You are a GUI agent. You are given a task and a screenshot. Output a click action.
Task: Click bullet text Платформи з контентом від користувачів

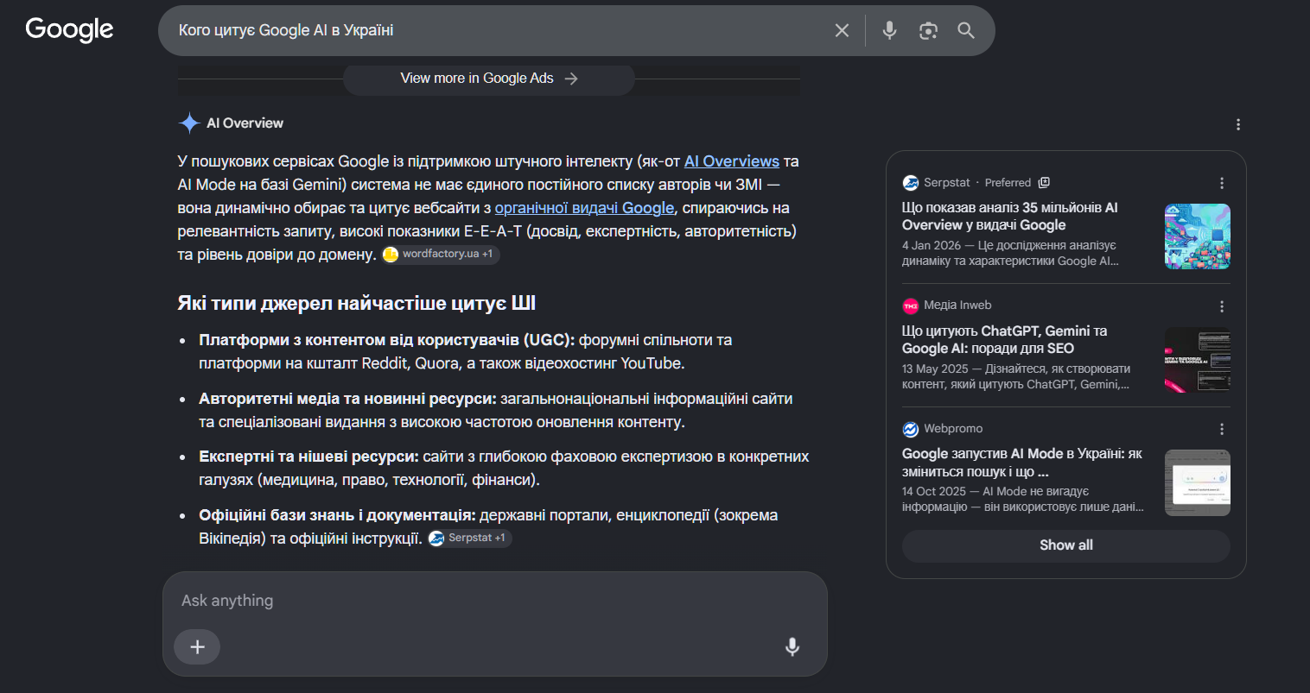tap(387, 340)
